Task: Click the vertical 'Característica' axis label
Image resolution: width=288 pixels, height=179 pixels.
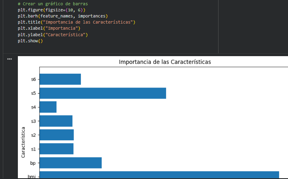Action: [x=23, y=142]
